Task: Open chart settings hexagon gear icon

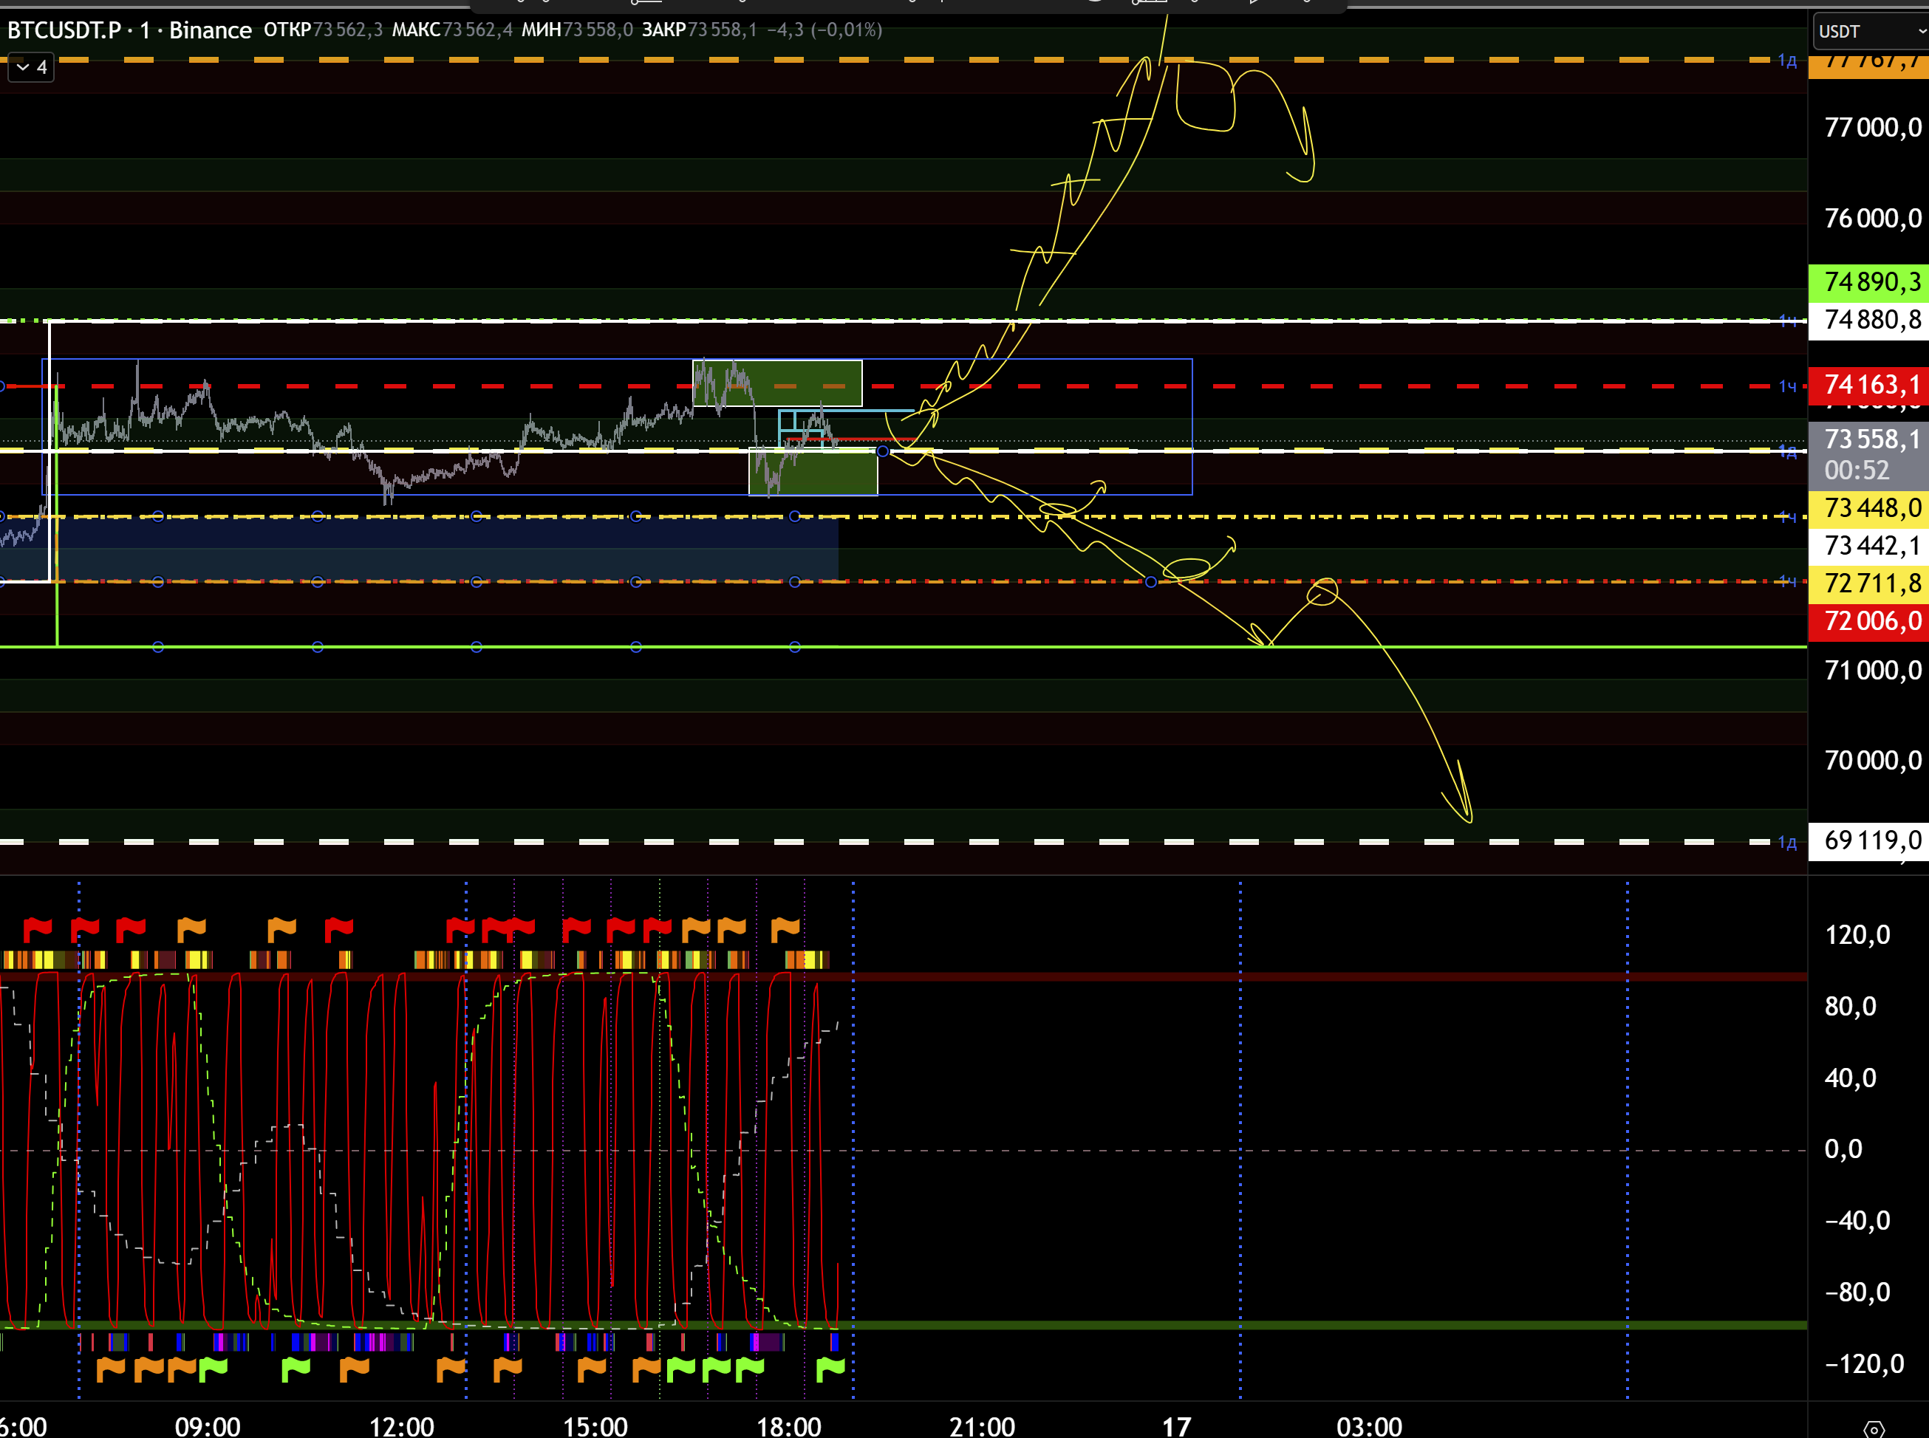Action: pos(1874,1428)
